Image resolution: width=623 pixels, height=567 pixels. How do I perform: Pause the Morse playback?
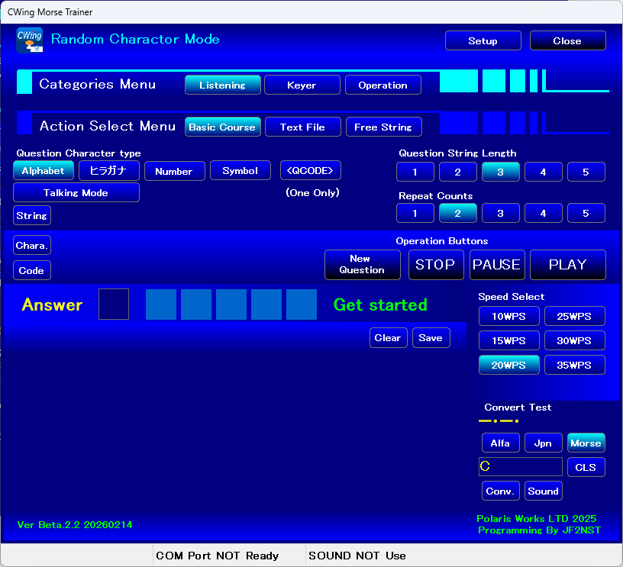click(497, 265)
